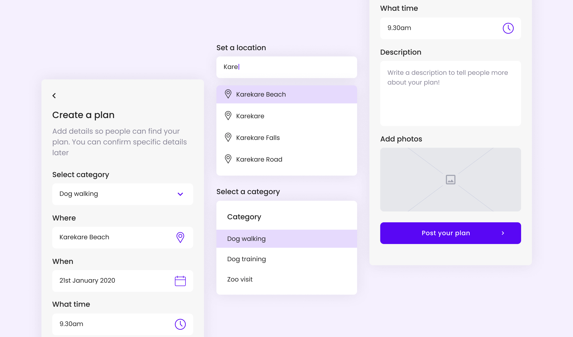This screenshot has width=573, height=337.
Task: Expand the Dog walking category dropdown arrow
Action: 180,194
